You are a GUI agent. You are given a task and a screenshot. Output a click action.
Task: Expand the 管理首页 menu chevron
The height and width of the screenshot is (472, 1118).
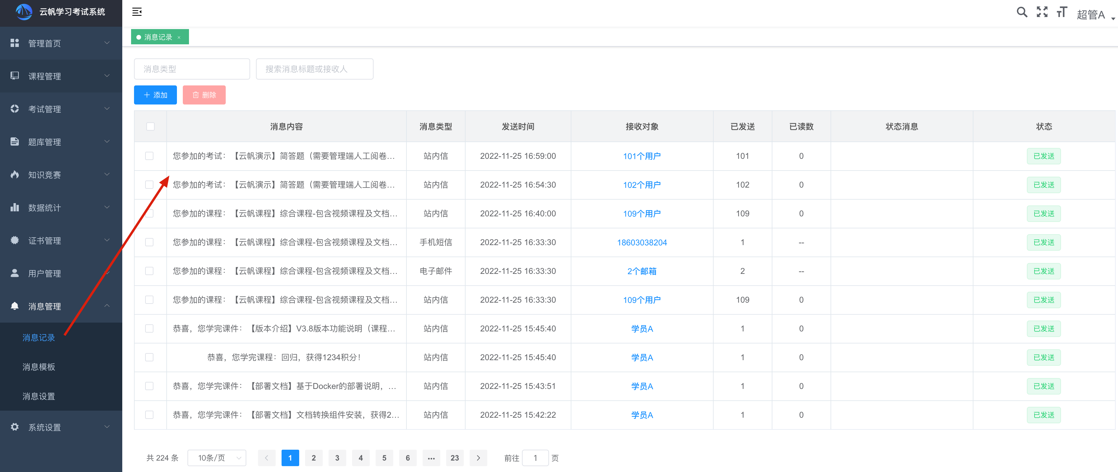click(x=107, y=43)
